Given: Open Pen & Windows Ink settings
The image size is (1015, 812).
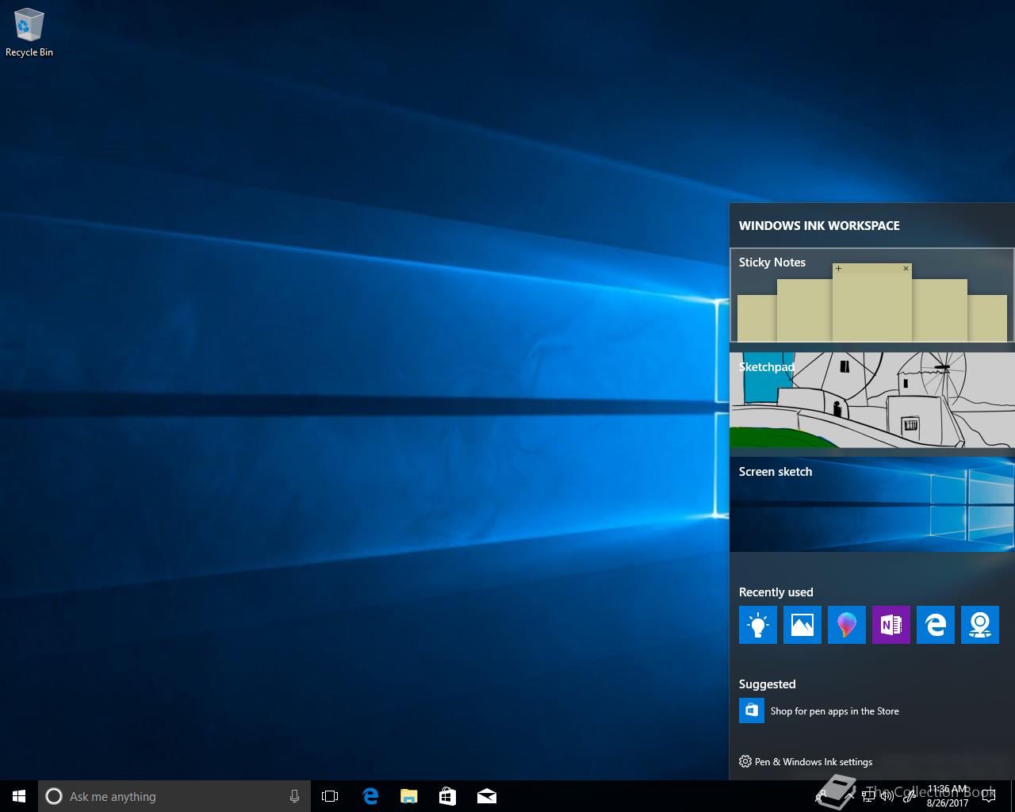Looking at the screenshot, I should 813,762.
